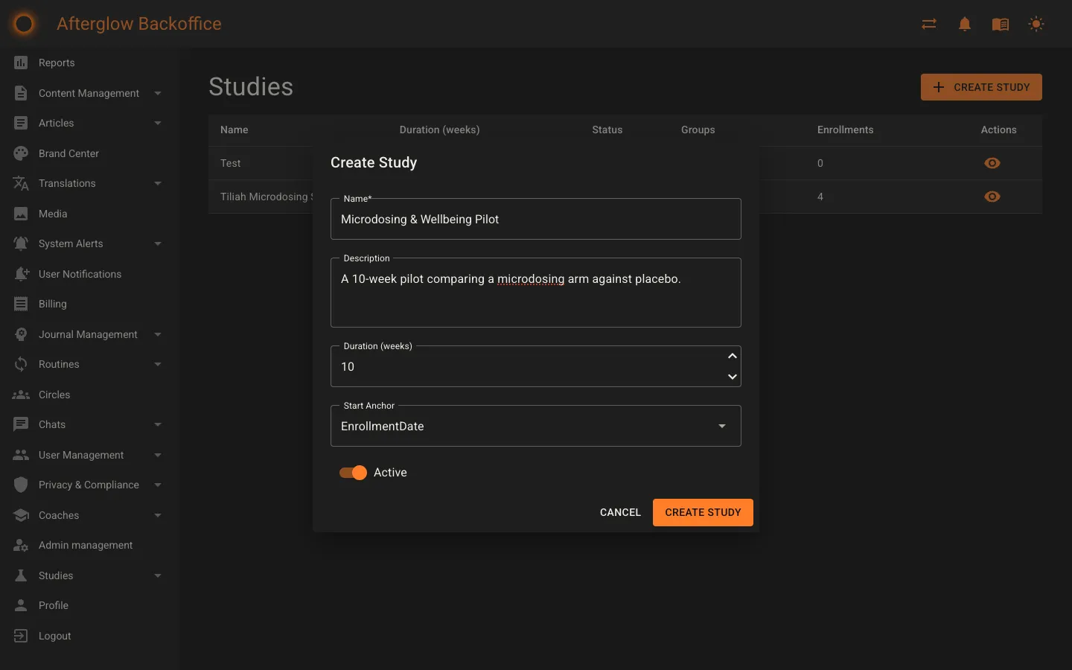The image size is (1072, 670).
Task: Click the Afterglow logo icon
Action: 24,24
